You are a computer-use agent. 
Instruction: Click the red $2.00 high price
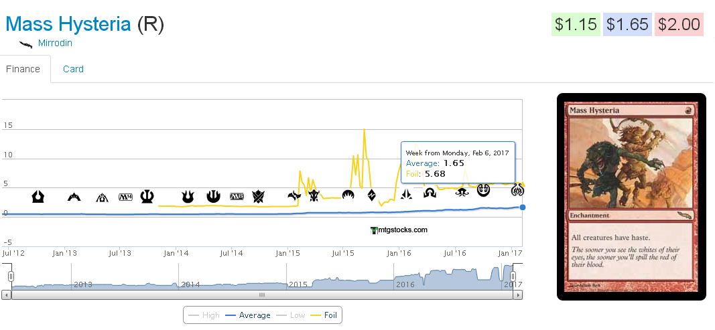pyautogui.click(x=679, y=24)
